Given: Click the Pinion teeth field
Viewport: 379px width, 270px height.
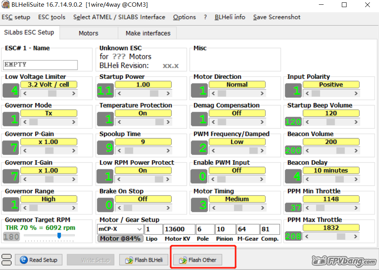Looking at the screenshot, I should pos(225,229).
